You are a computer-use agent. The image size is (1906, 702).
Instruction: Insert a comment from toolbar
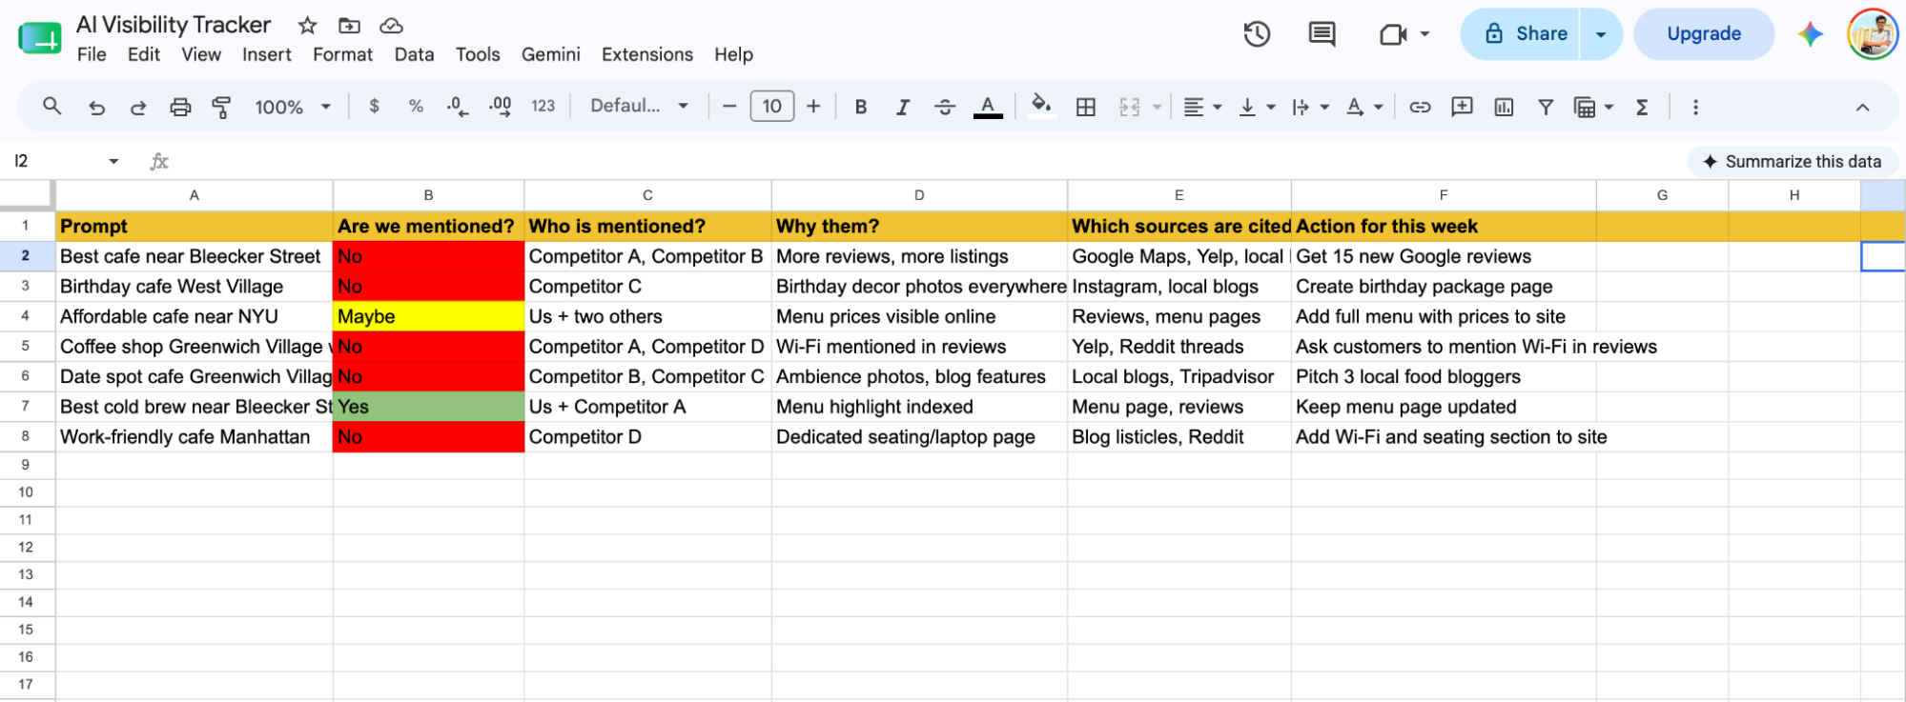tap(1462, 107)
